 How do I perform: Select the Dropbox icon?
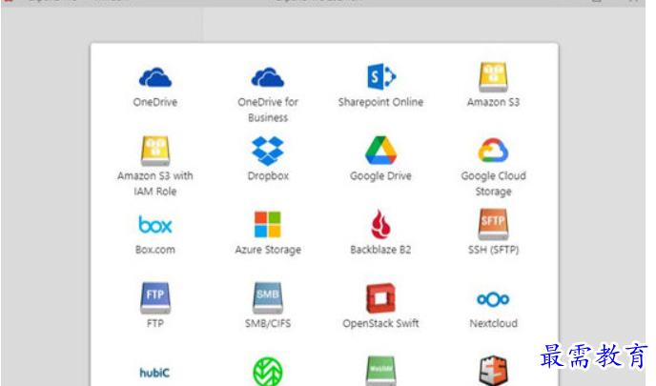(x=268, y=151)
